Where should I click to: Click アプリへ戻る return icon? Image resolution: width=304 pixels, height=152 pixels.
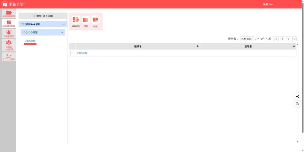click(x=9, y=57)
